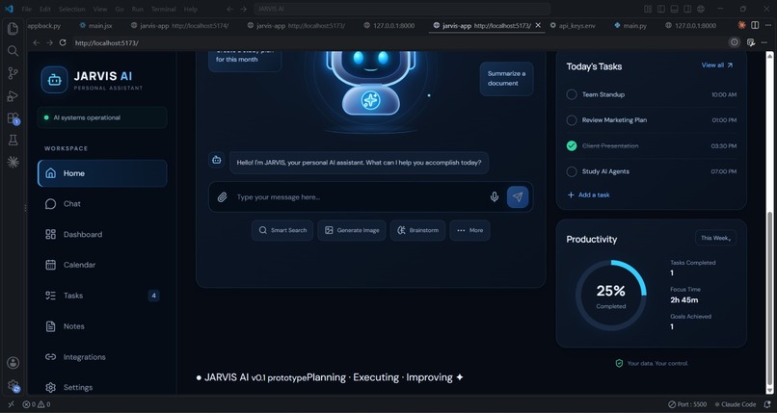Click the microphone voice input icon
Screen dimensions: 777x413
494,196
